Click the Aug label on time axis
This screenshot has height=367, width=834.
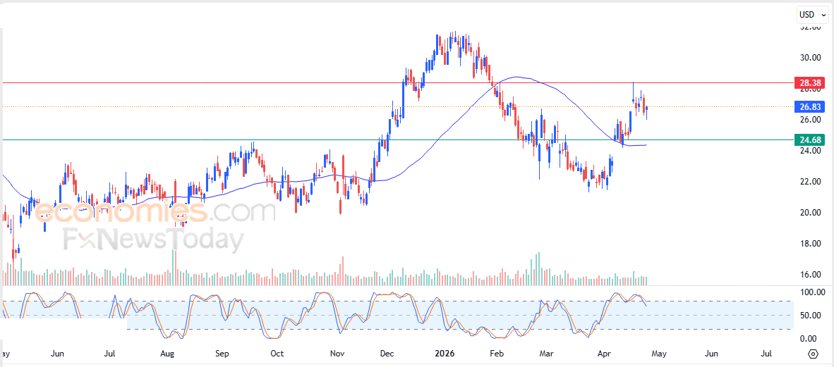[x=167, y=353]
